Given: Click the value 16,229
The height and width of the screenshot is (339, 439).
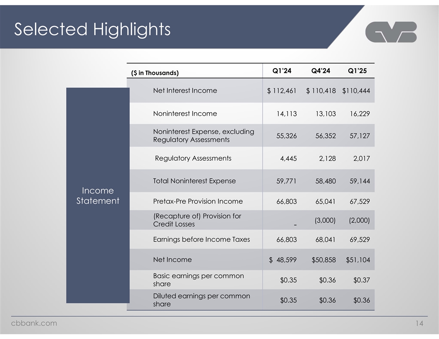Looking at the screenshot, I should pos(360,114).
